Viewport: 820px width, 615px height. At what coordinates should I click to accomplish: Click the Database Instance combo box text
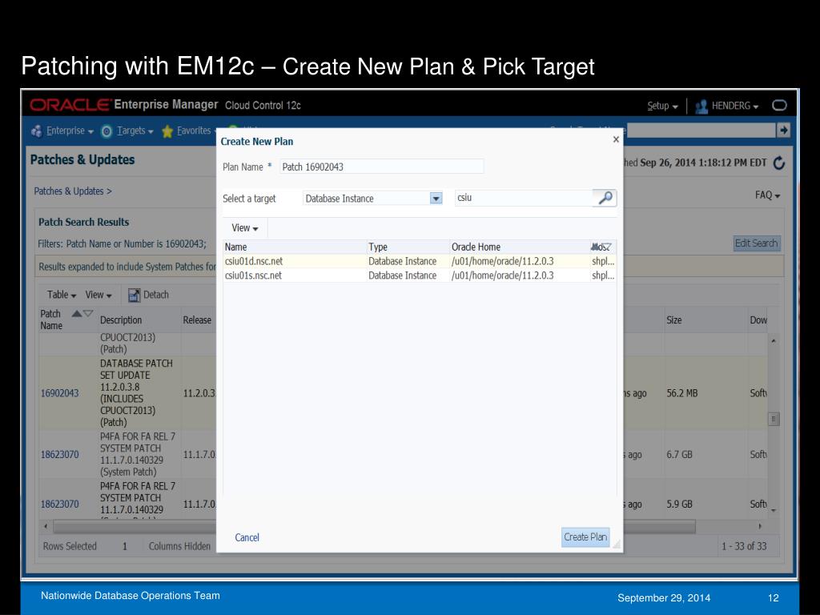coord(340,199)
